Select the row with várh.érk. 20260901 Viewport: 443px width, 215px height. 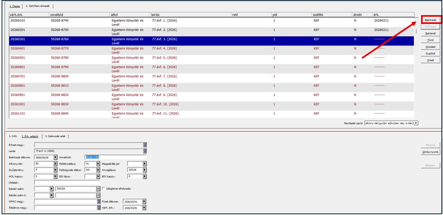(x=212, y=97)
